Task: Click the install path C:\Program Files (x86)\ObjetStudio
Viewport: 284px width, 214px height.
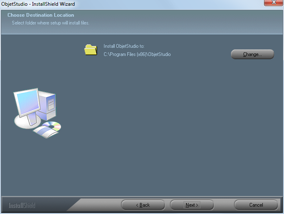Action: 137,54
